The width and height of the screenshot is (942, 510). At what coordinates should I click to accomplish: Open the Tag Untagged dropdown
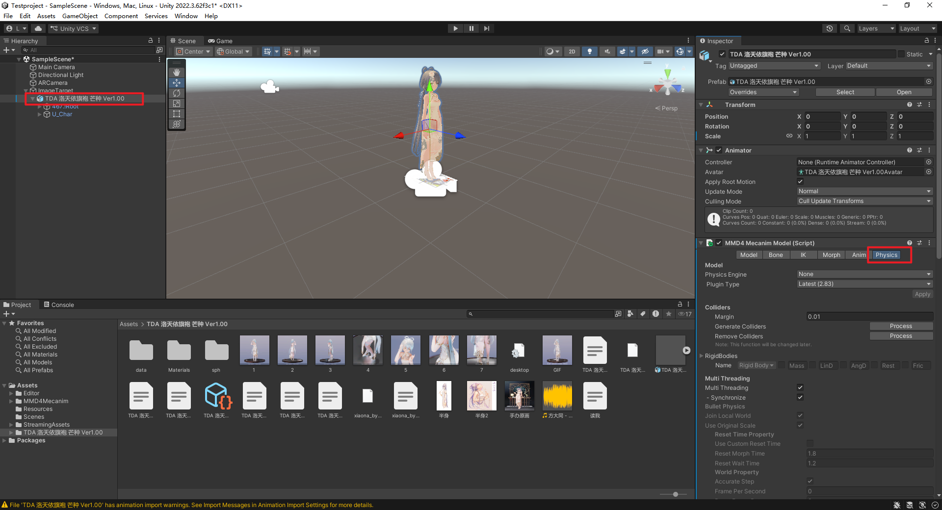click(774, 66)
